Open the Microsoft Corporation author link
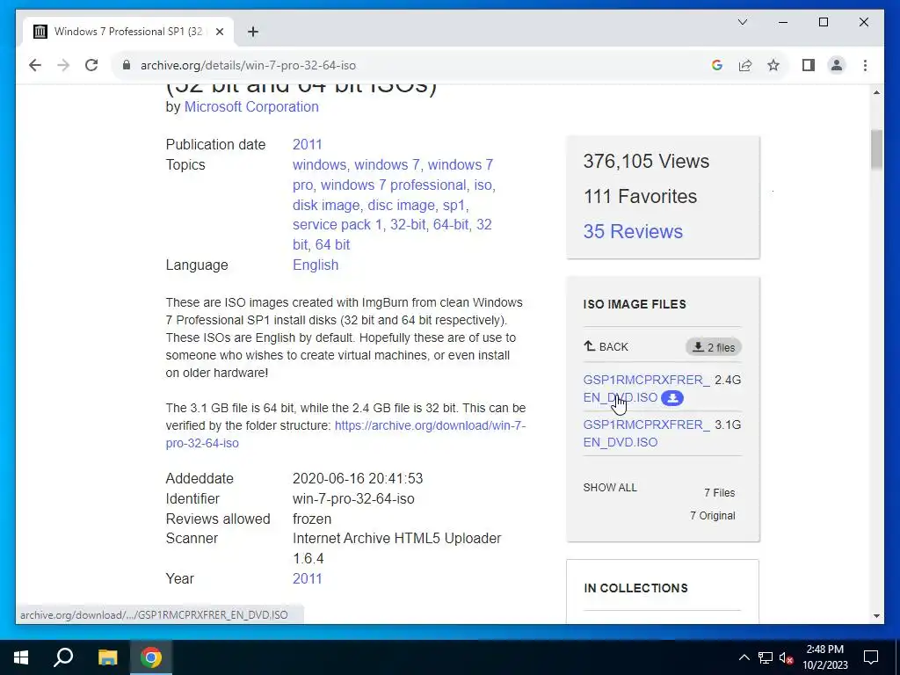Image resolution: width=900 pixels, height=675 pixels. click(250, 106)
